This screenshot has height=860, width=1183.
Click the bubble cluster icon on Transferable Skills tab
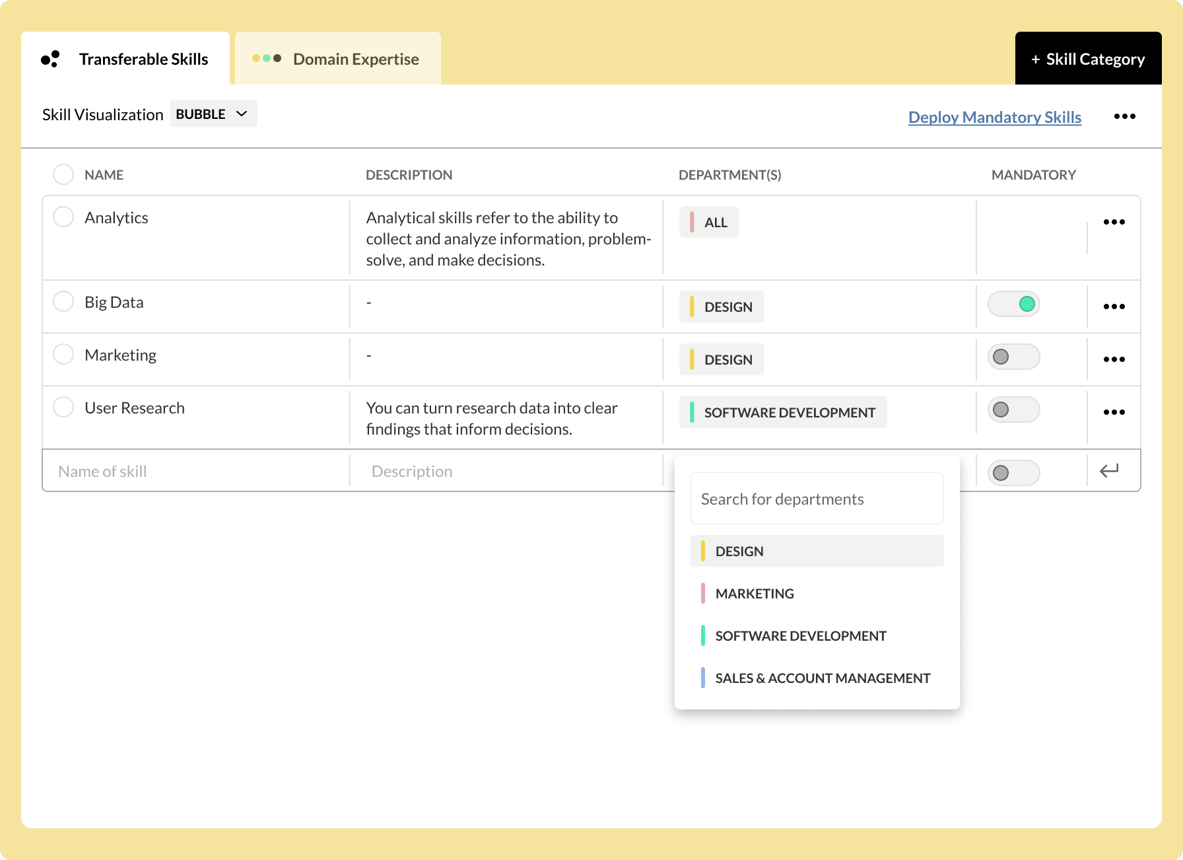point(51,58)
